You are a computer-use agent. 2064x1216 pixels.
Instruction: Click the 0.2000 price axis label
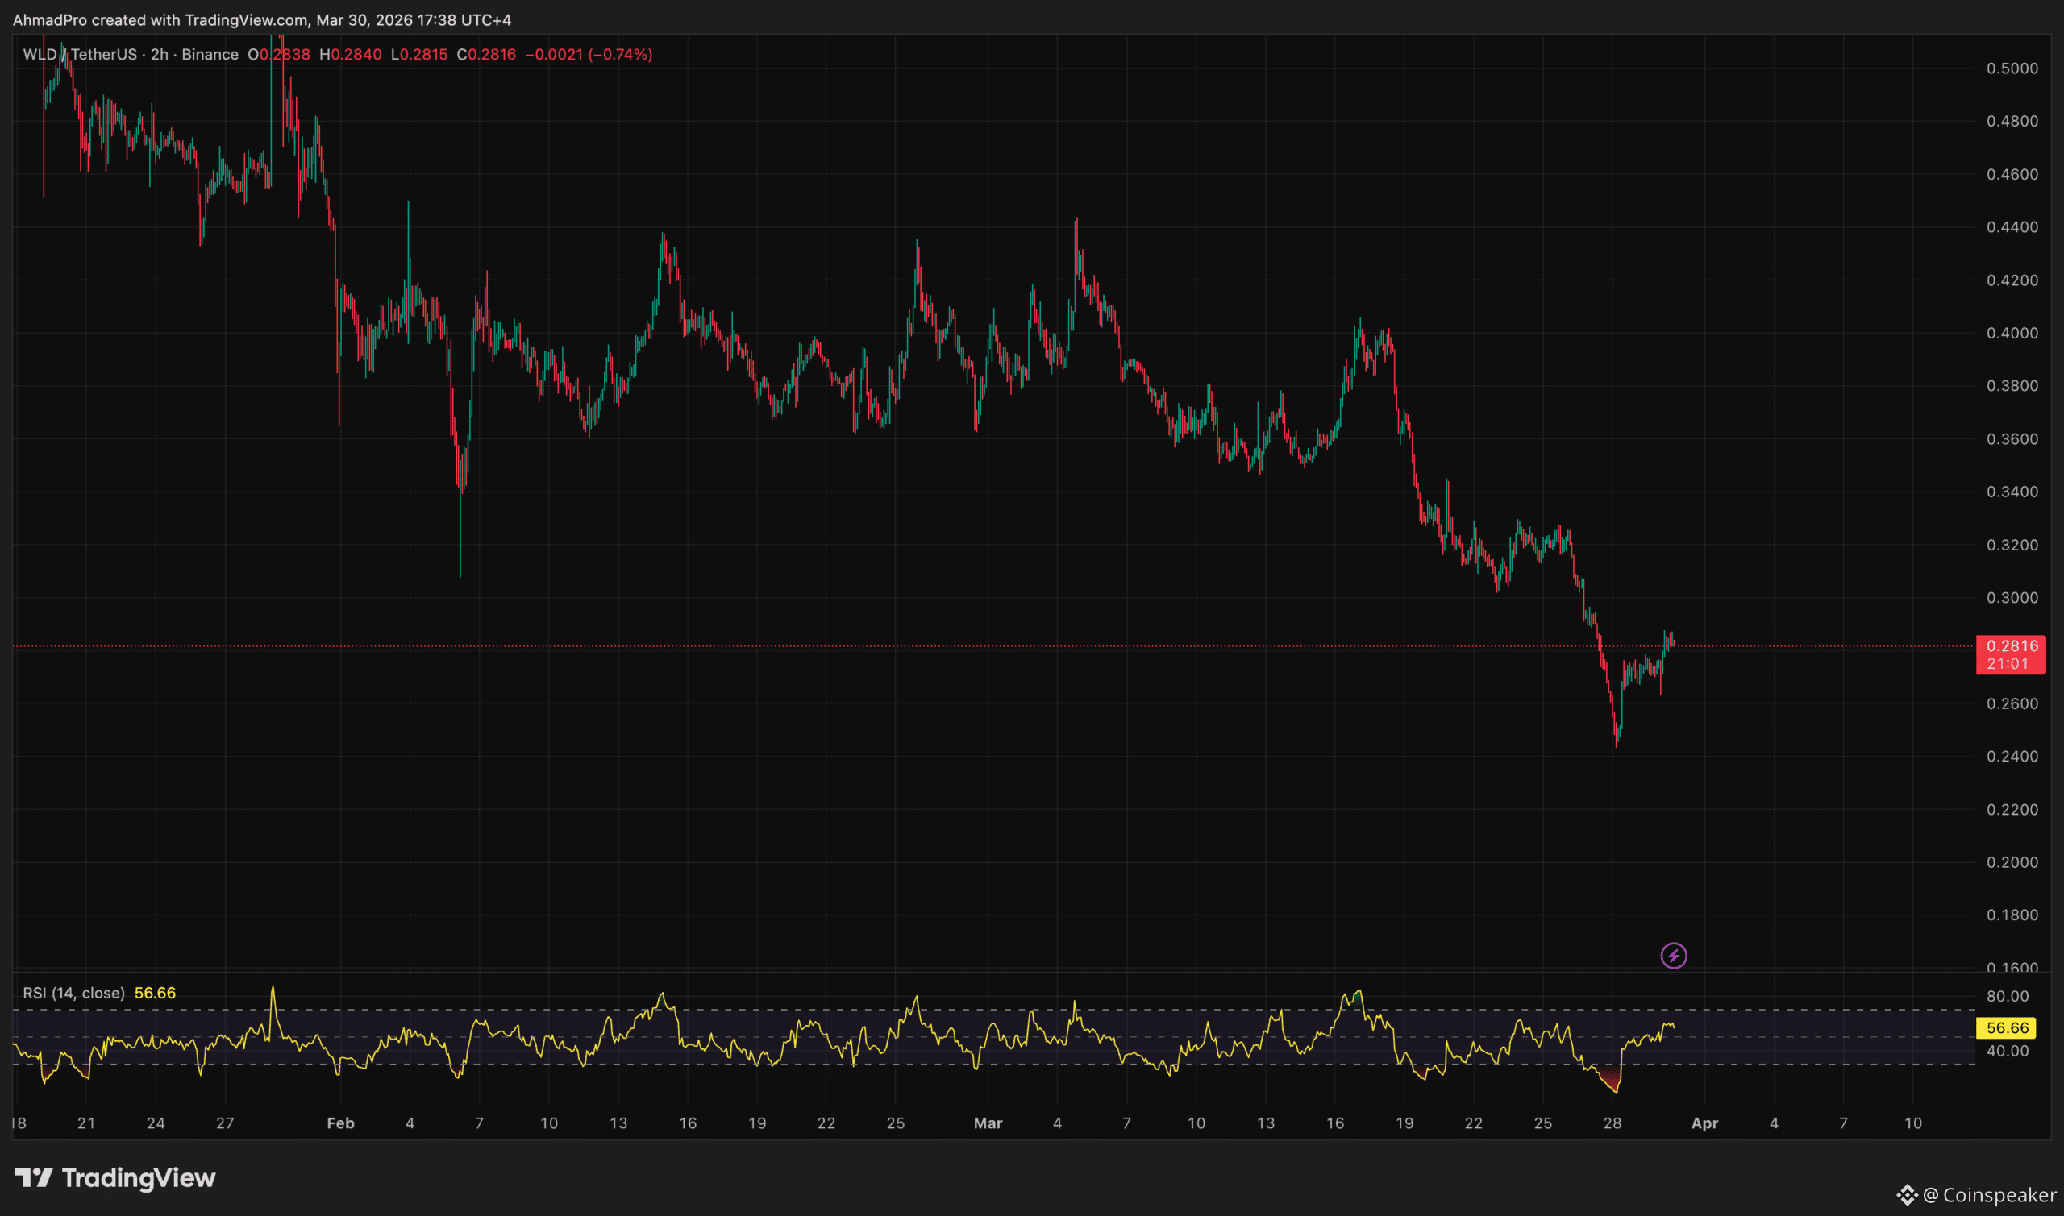pyautogui.click(x=2012, y=862)
